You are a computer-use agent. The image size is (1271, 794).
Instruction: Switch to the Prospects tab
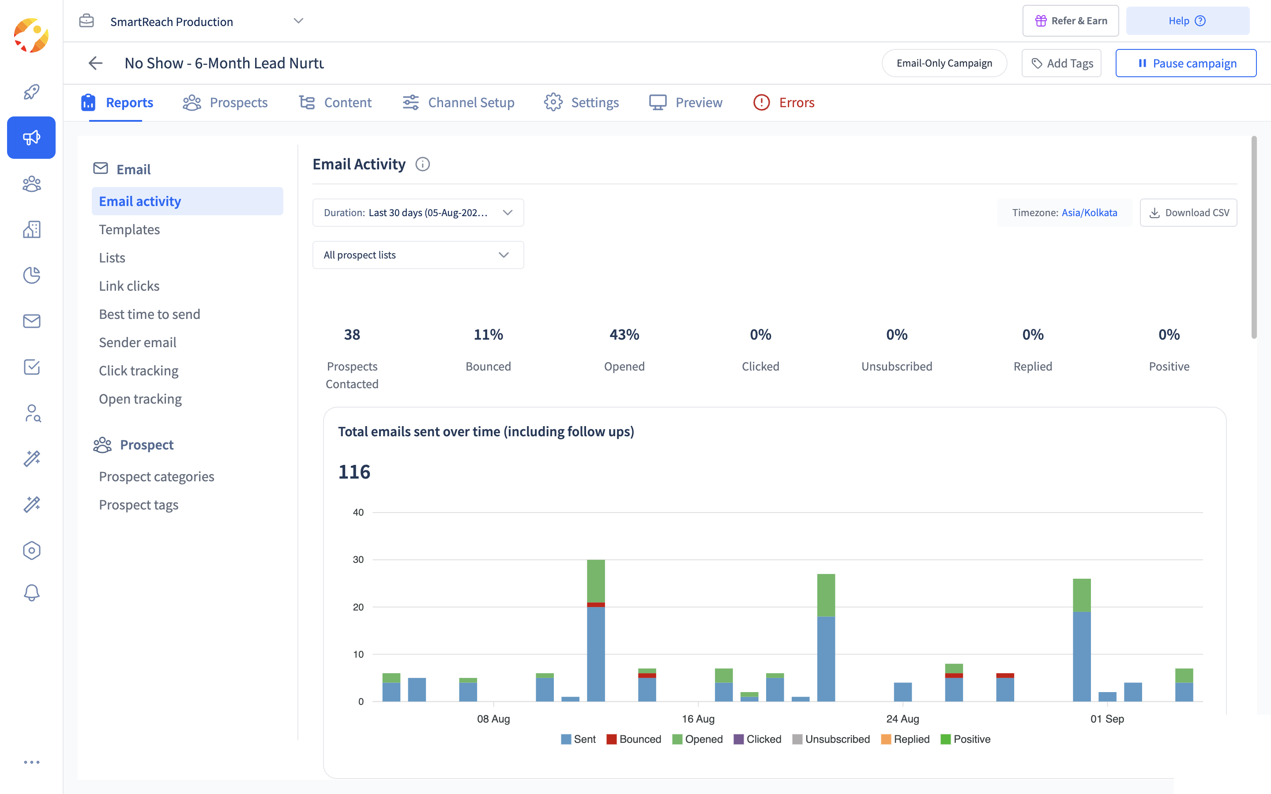(225, 102)
